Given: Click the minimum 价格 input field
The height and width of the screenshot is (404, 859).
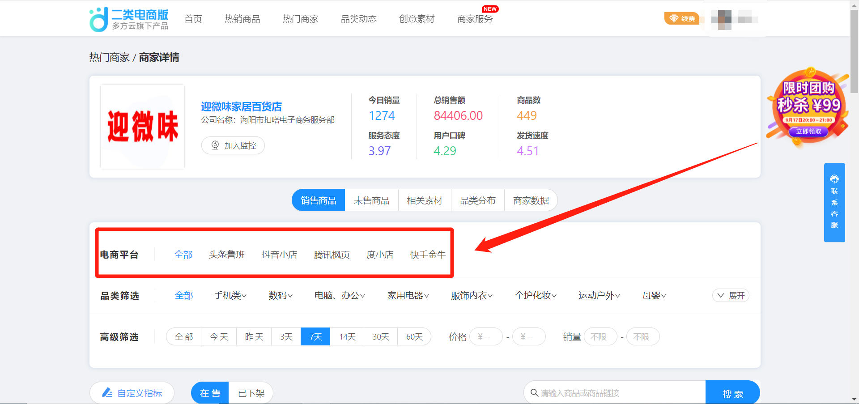Looking at the screenshot, I should tap(486, 336).
